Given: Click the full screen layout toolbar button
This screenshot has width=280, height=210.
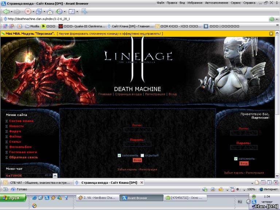Looking at the screenshot, I should 72,12.
